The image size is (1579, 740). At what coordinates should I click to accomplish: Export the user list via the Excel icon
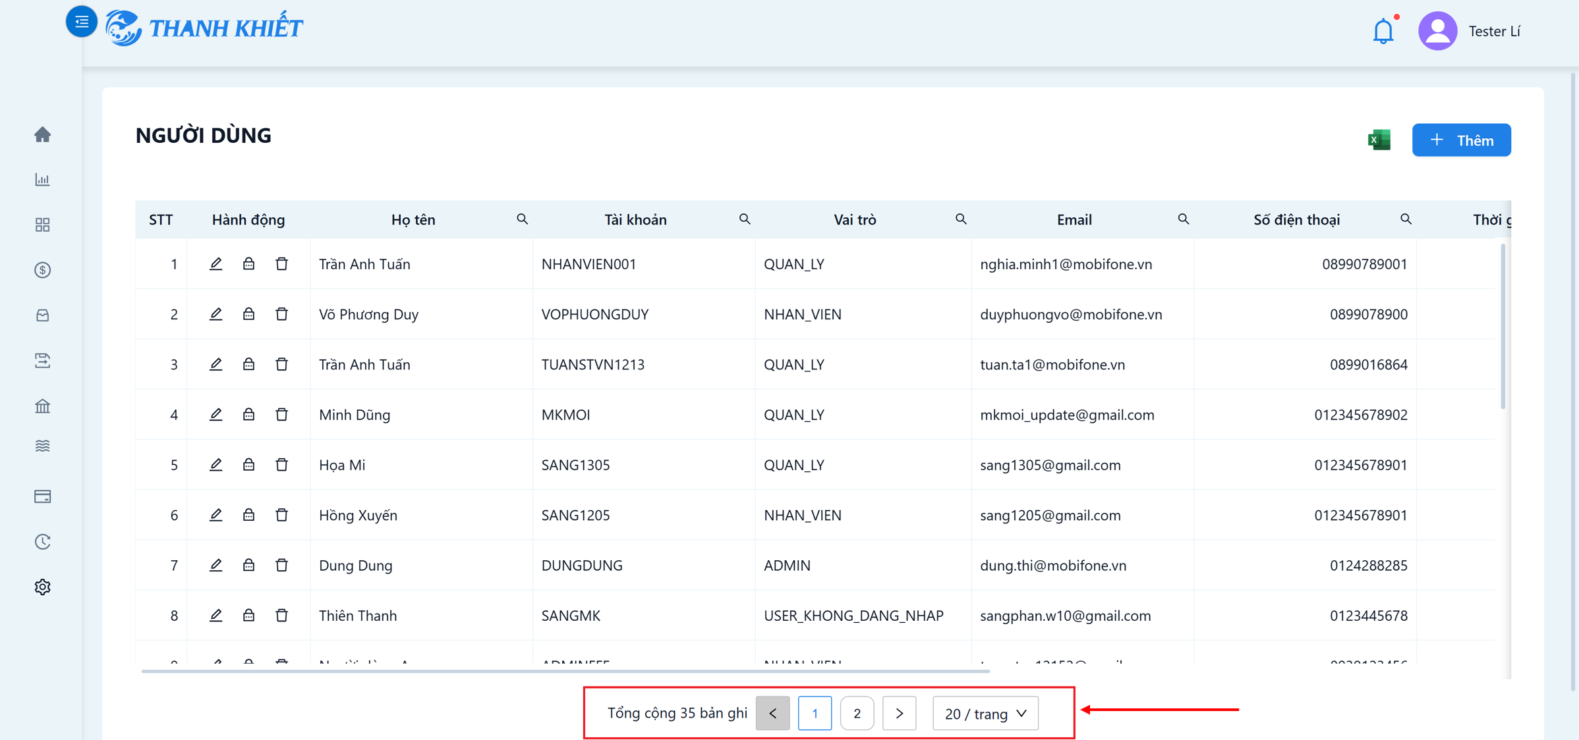(x=1379, y=140)
